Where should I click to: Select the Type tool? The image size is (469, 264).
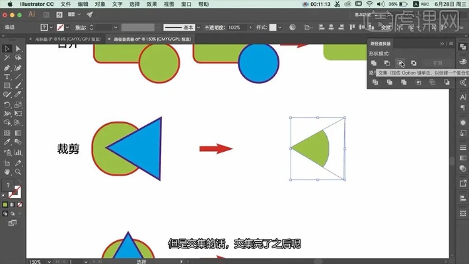[7, 77]
